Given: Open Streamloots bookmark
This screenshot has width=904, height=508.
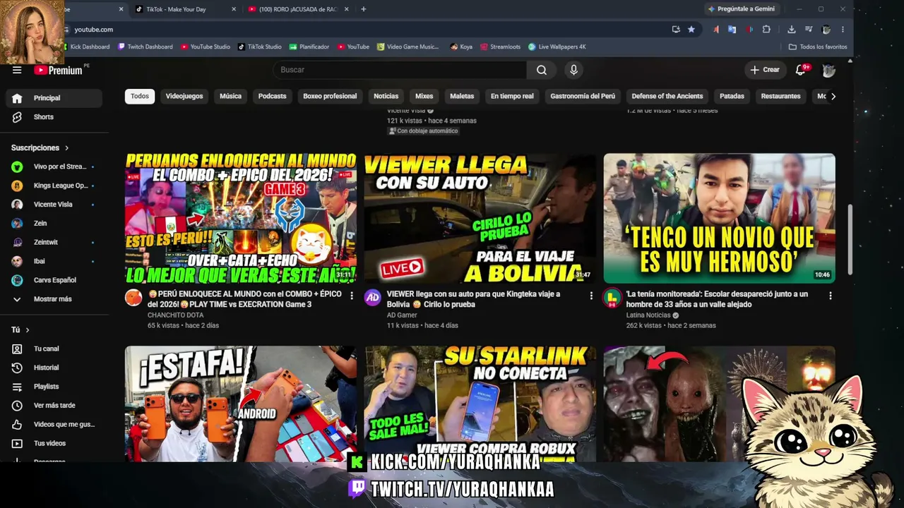Looking at the screenshot, I should (x=500, y=47).
